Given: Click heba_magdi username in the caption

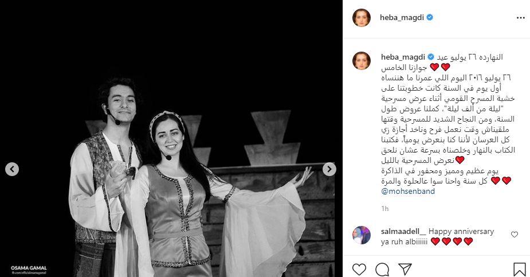Looking at the screenshot, I should pos(403,57).
